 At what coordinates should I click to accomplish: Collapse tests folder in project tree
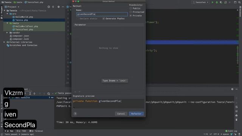click(x=7, y=23)
